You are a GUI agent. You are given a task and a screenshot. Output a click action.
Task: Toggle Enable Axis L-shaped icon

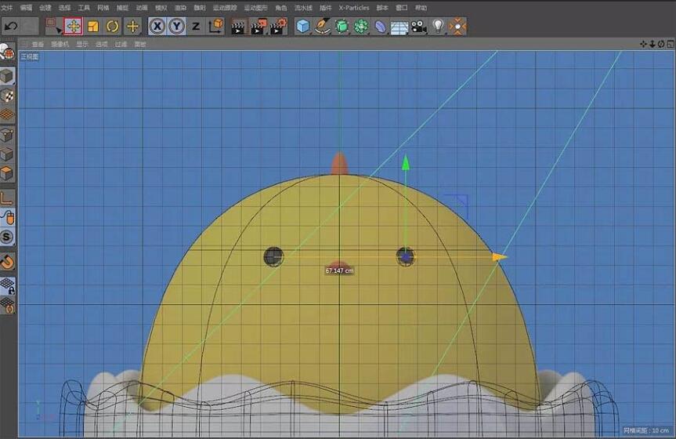tap(7, 198)
